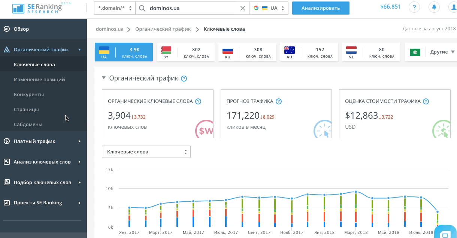Select the BY country tab
The height and width of the screenshot is (238, 457).
(x=185, y=52)
